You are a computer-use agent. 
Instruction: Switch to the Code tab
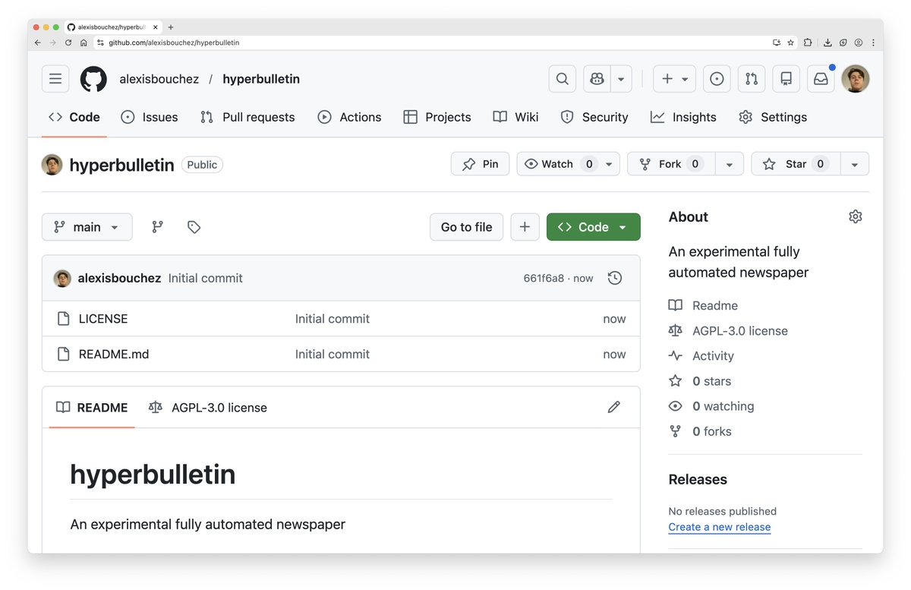[x=74, y=117]
